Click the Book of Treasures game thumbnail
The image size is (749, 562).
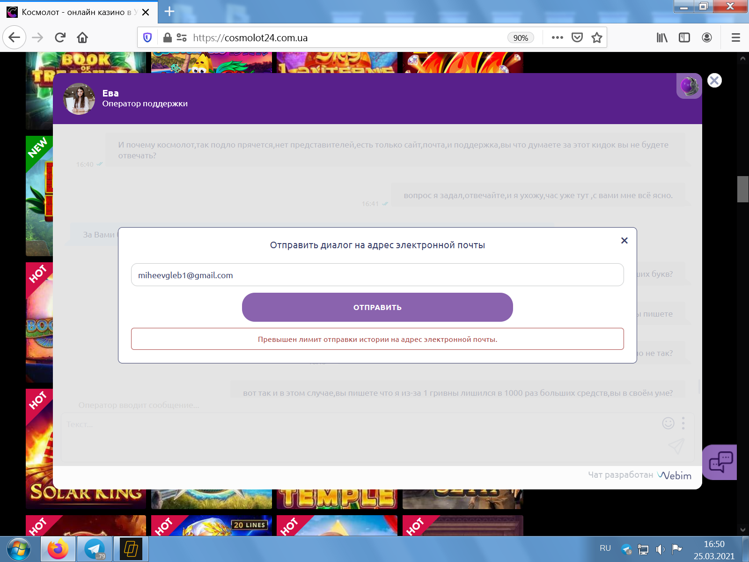[86, 63]
